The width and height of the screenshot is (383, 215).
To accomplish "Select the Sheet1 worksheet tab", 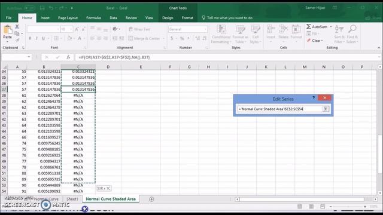I will 72,199.
